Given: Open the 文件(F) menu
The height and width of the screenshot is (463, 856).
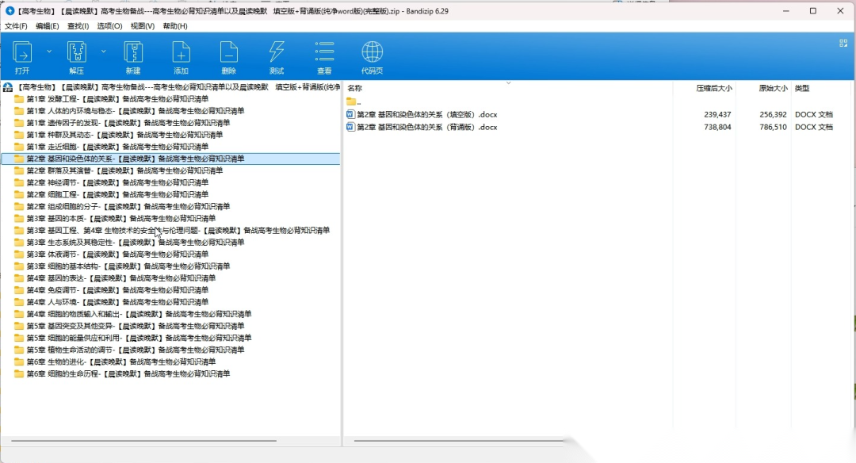Looking at the screenshot, I should click(17, 26).
